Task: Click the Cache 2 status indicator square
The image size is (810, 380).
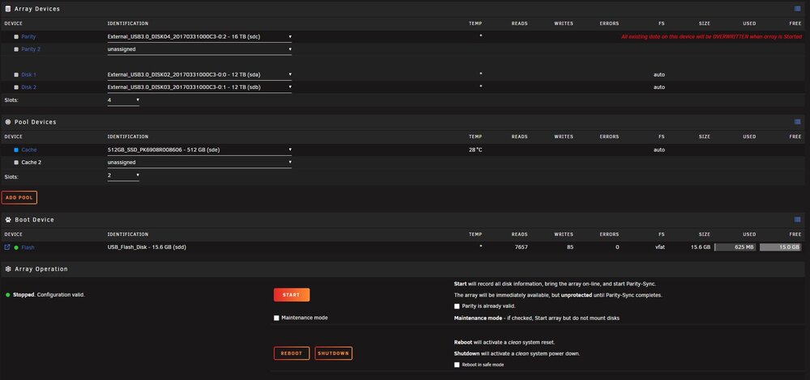Action: tap(16, 163)
